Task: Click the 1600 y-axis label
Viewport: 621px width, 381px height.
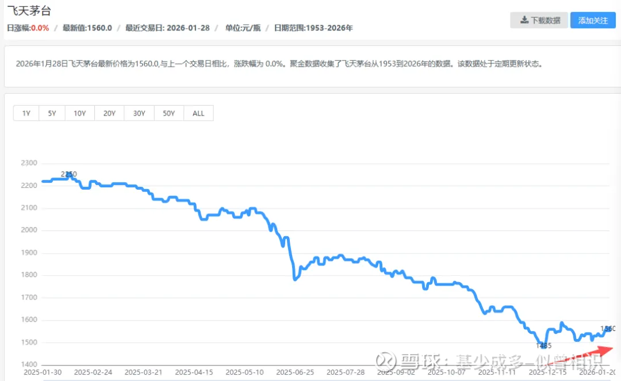Action: pos(29,320)
